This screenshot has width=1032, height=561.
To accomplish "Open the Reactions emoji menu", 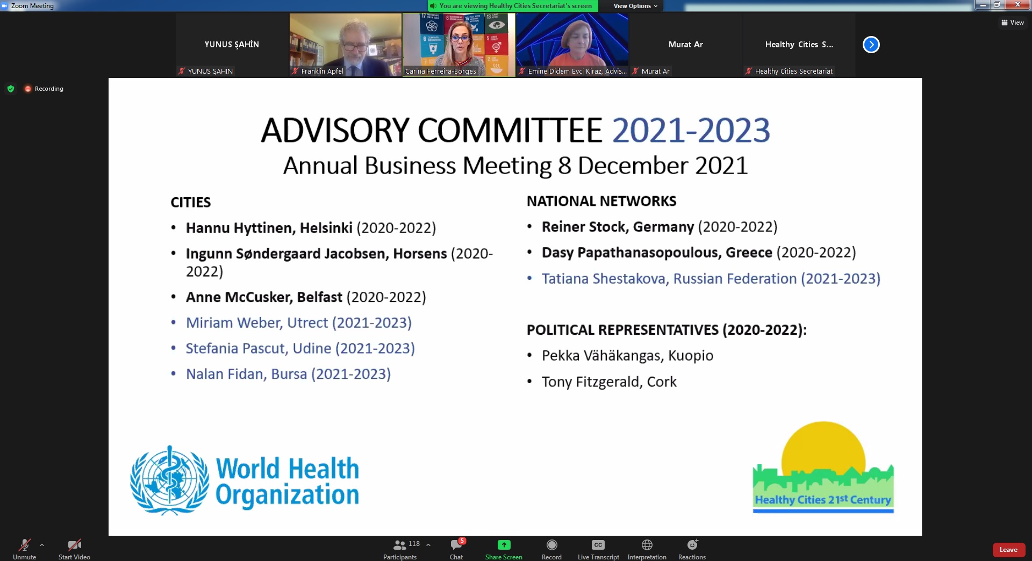I will (692, 549).
